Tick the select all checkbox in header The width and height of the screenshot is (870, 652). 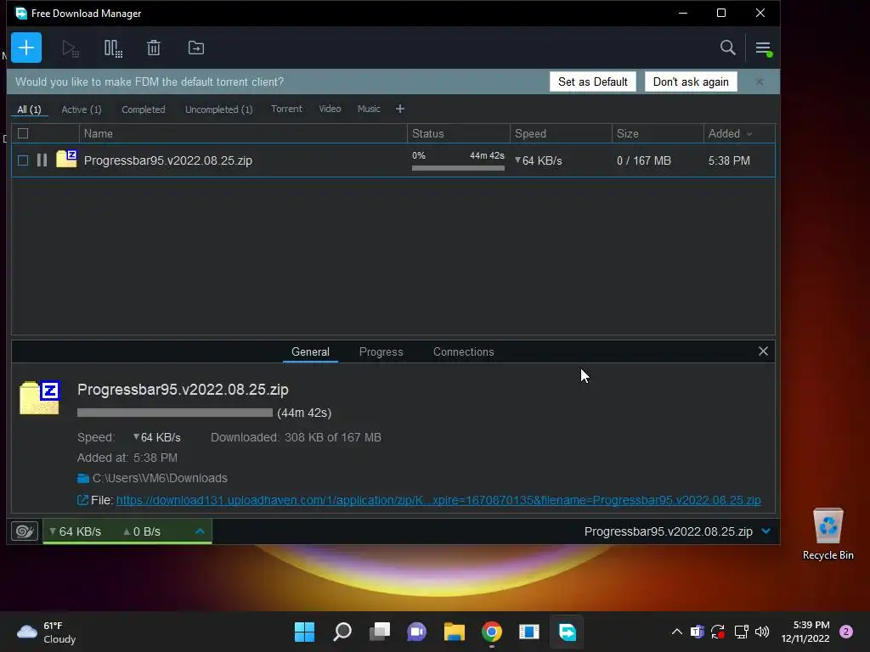tap(23, 133)
